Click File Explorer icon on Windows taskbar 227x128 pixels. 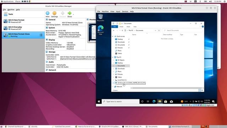(160, 101)
